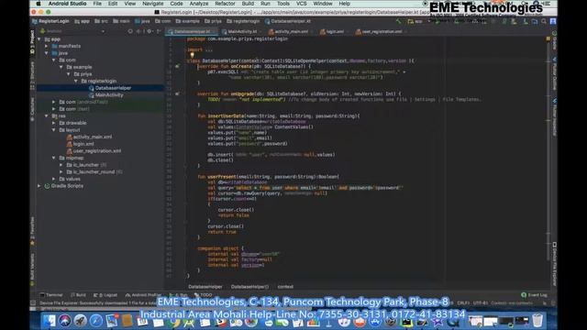Click the DatabaseHelper() breadcrumb below editor
587x330 pixels.
point(249,287)
